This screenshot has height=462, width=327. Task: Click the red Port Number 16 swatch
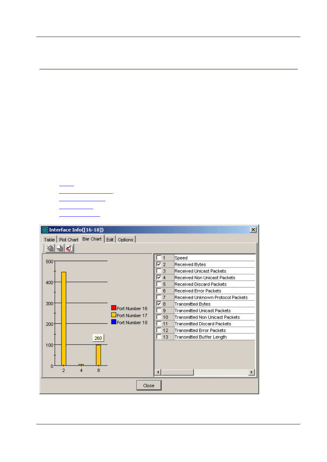click(113, 308)
